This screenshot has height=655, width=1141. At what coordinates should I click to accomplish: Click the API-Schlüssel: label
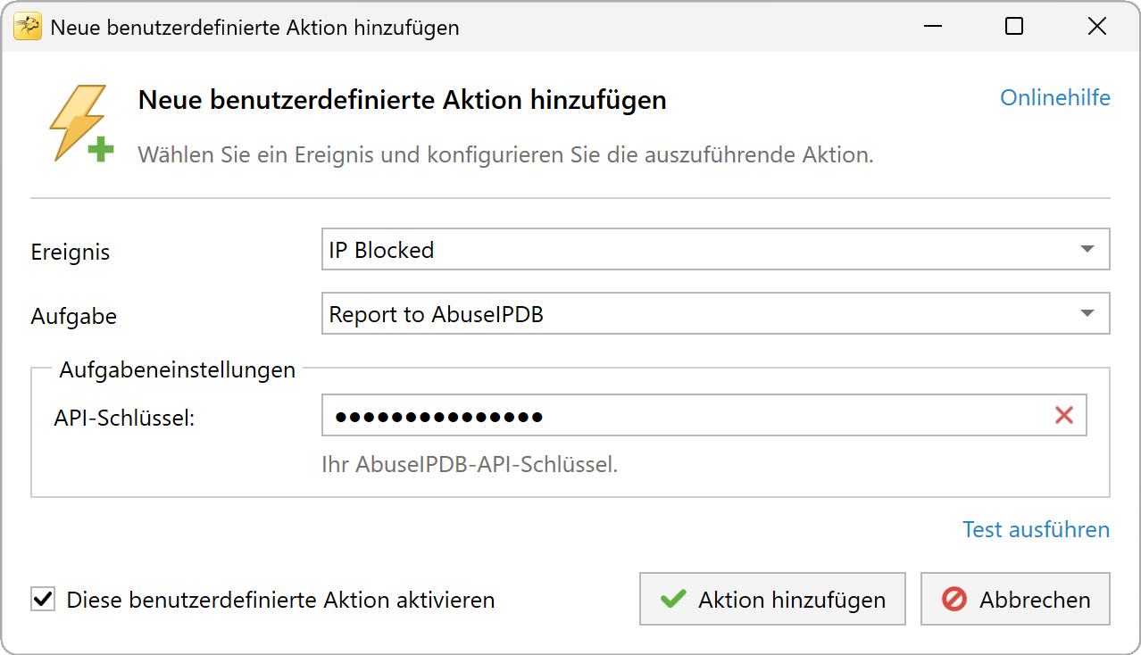124,417
